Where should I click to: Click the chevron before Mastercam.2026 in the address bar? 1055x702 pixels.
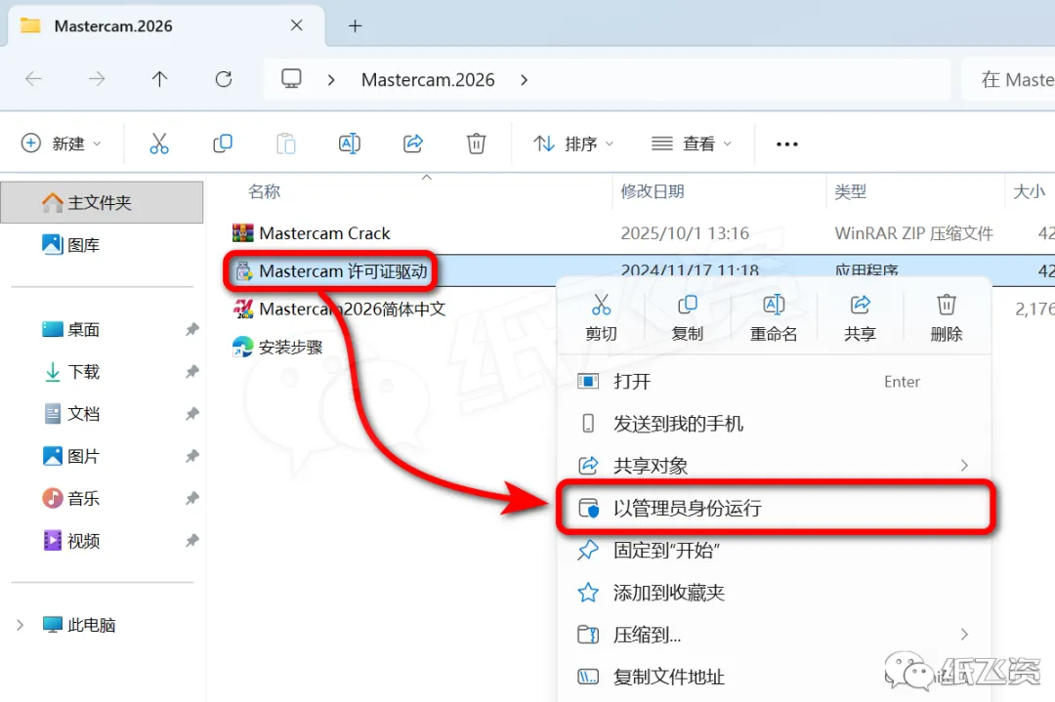(x=331, y=80)
